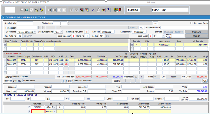Click the Qtd Nota cell 6,952.000000
The height and width of the screenshot is (114, 210).
pyautogui.click(x=83, y=64)
